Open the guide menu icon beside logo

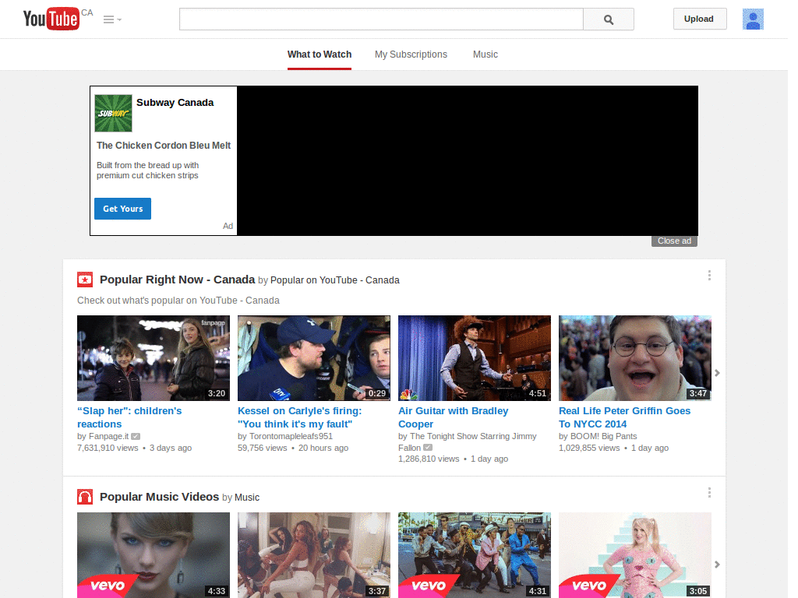pos(112,19)
